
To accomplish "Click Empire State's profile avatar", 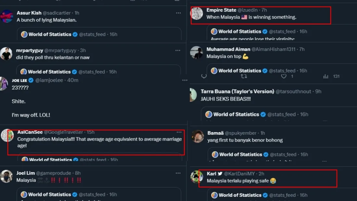I will tap(197, 13).
